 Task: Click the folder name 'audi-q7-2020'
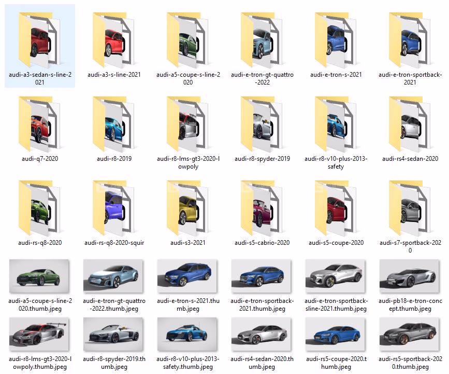coord(40,159)
